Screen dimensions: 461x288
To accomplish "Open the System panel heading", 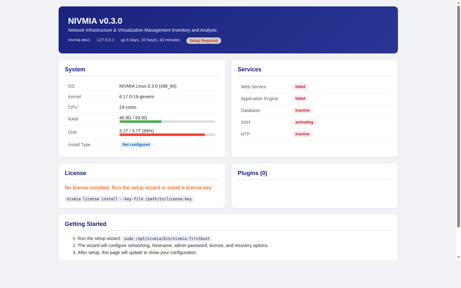I will (75, 69).
